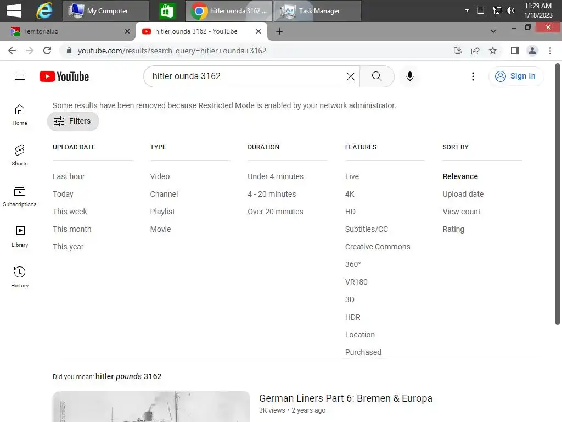Install app via address bar icon
The width and height of the screenshot is (562, 422).
[x=457, y=51]
